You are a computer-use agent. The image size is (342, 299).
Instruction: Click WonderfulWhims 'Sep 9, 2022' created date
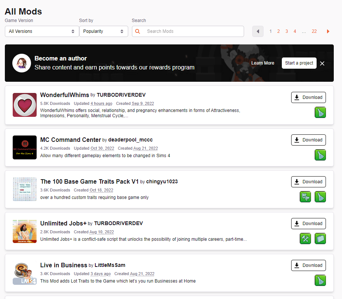(x=143, y=103)
